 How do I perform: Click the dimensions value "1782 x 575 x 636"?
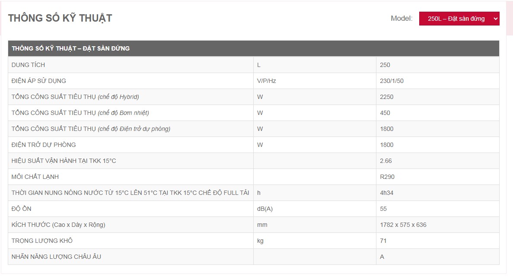click(403, 225)
